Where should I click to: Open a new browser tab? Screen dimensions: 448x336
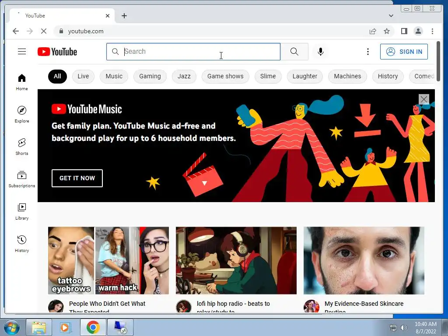click(124, 16)
